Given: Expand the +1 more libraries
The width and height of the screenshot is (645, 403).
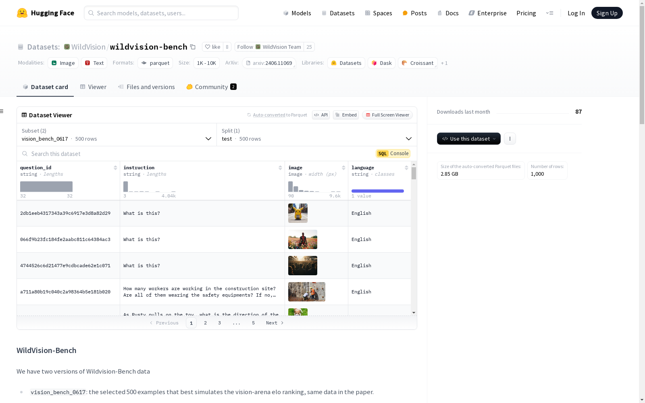Looking at the screenshot, I should [x=444, y=63].
